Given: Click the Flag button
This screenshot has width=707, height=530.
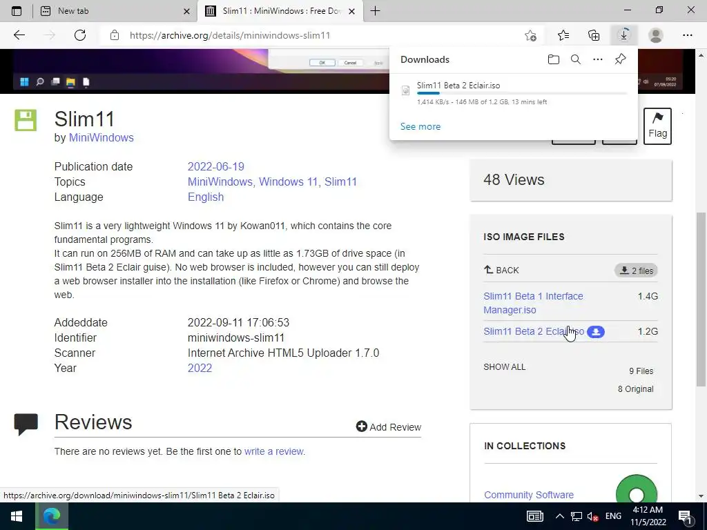Looking at the screenshot, I should pyautogui.click(x=657, y=126).
